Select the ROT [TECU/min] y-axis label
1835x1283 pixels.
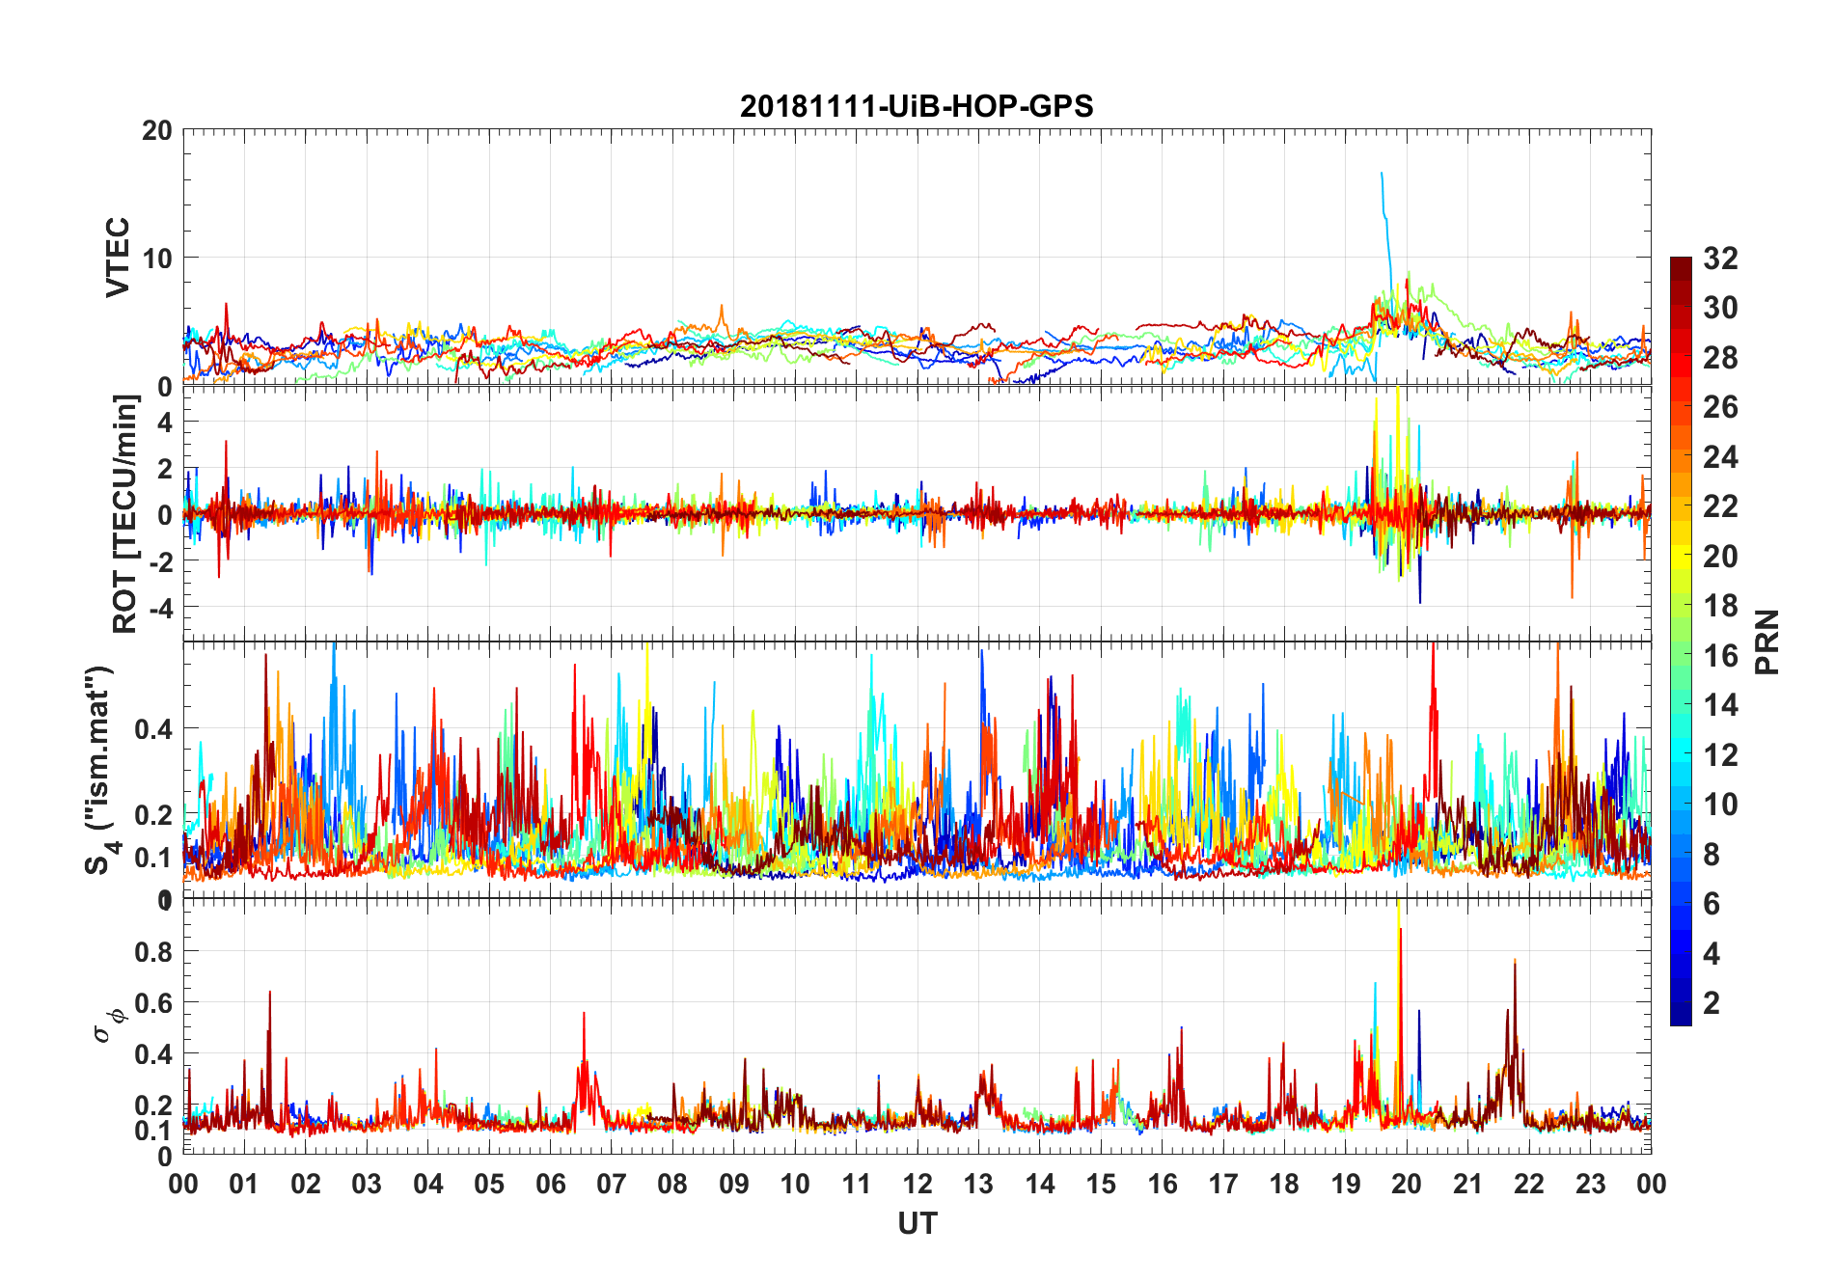(125, 514)
